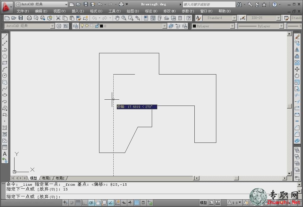This screenshot has width=303, height=207.
Task: Start the Multiline Text tool
Action: 5,154
